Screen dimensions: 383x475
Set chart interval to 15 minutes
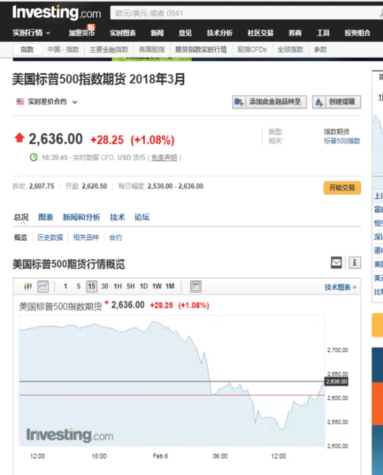coord(92,286)
